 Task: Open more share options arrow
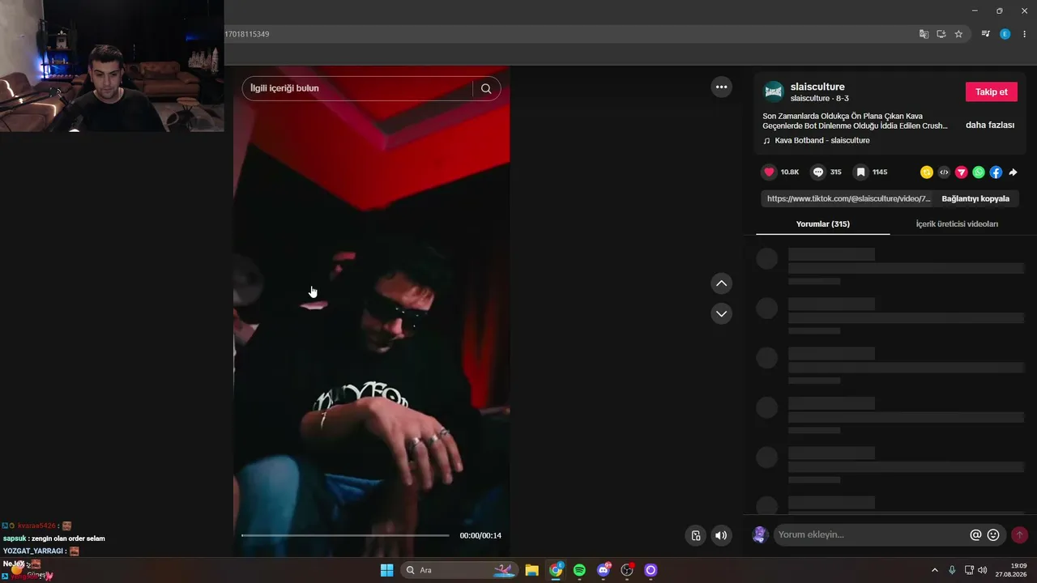(1013, 172)
